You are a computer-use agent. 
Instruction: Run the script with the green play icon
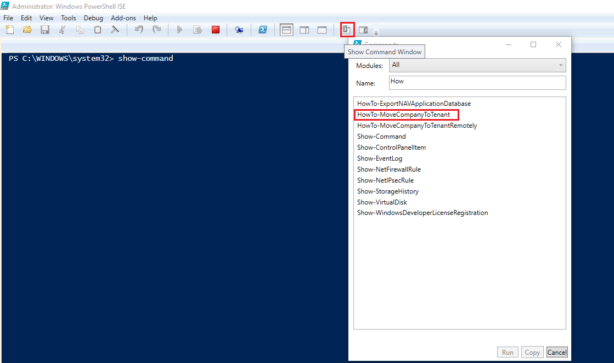click(x=179, y=30)
